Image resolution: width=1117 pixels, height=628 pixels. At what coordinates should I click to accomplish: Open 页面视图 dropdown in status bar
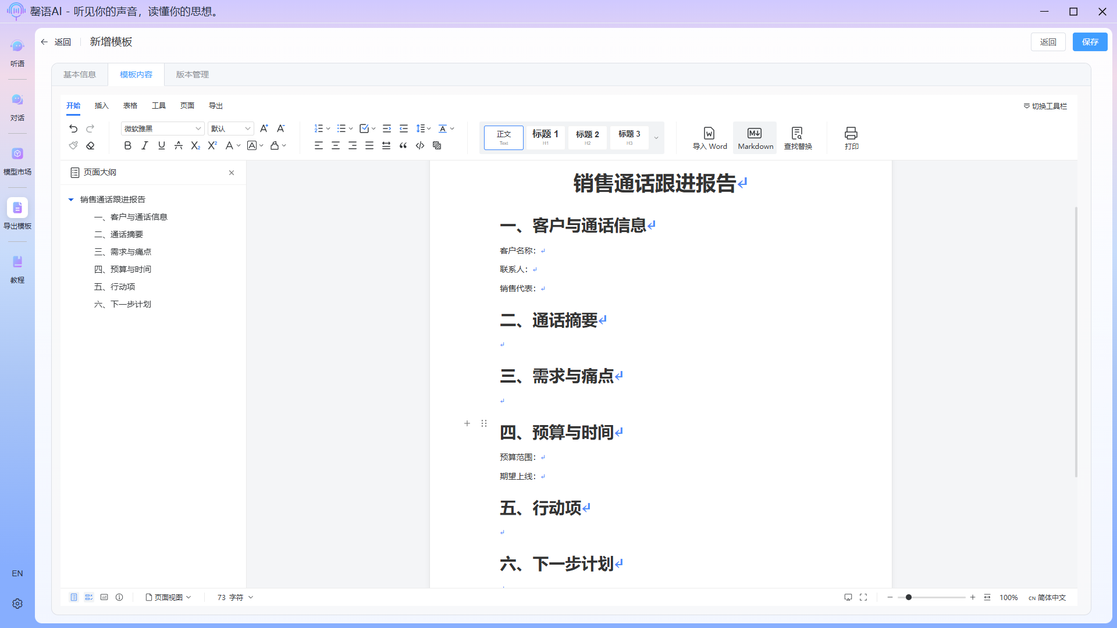pyautogui.click(x=168, y=597)
